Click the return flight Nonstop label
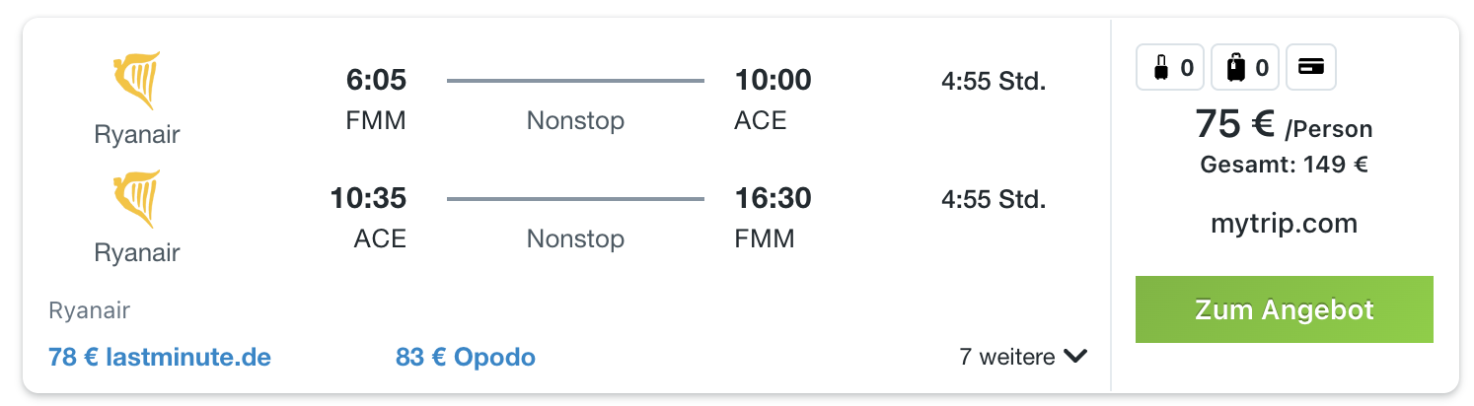1474x406 pixels. point(575,238)
